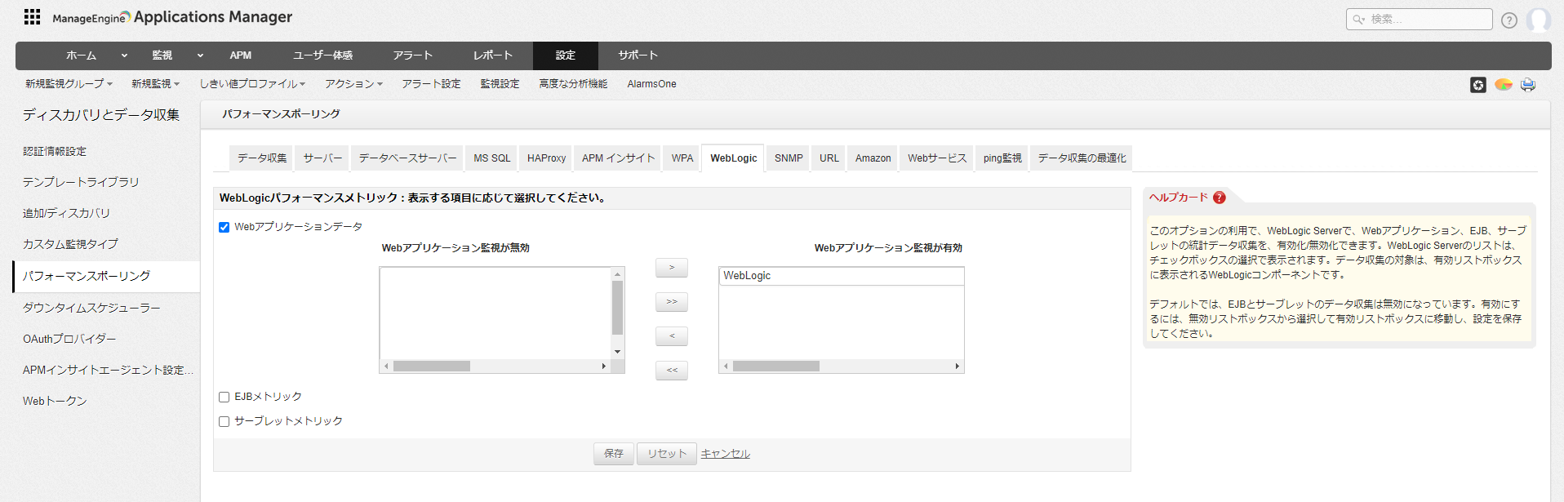Screen dimensions: 1564x502
Task: Click the 保存 button
Action: tap(614, 454)
